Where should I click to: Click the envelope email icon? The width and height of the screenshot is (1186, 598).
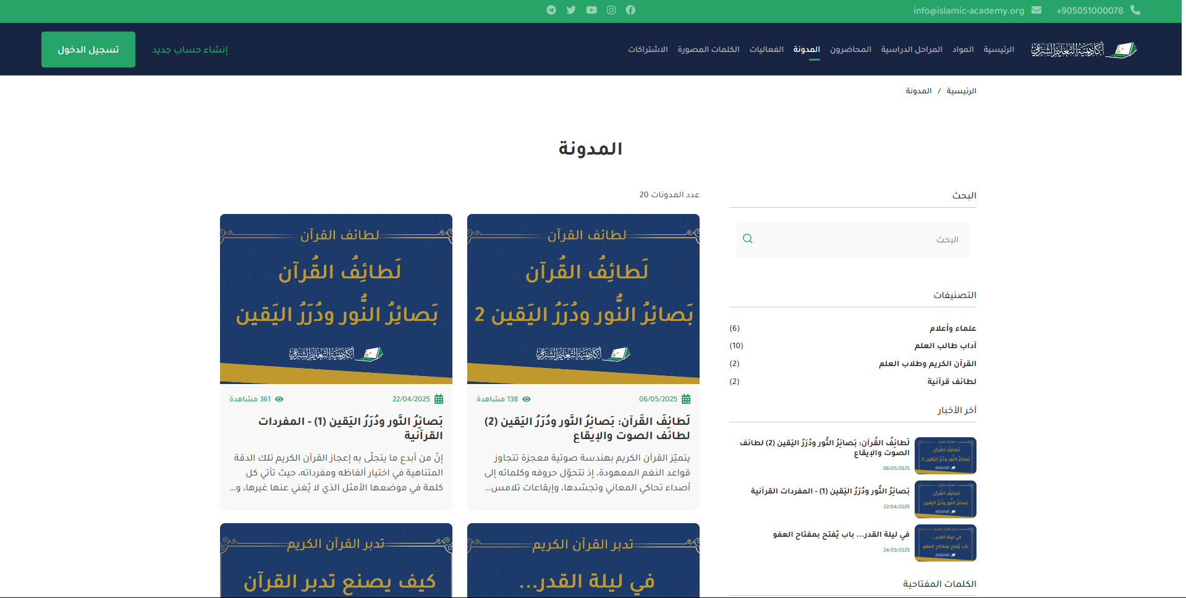pyautogui.click(x=1036, y=10)
